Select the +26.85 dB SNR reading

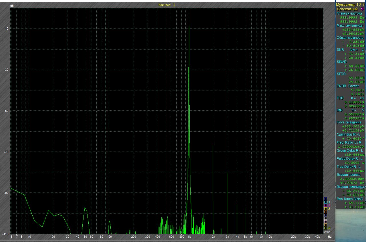pyautogui.click(x=354, y=58)
